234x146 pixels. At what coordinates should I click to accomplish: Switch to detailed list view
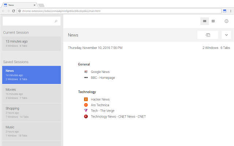coord(213,21)
